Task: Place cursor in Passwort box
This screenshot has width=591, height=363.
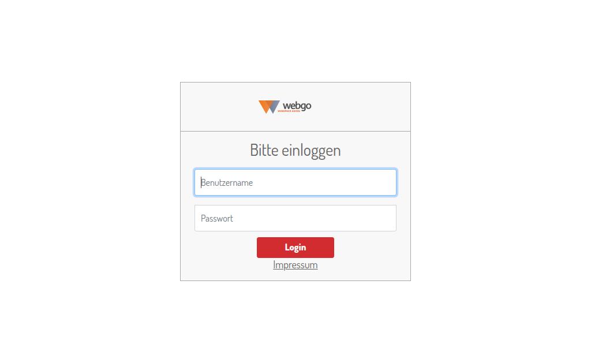Action: 295,218
